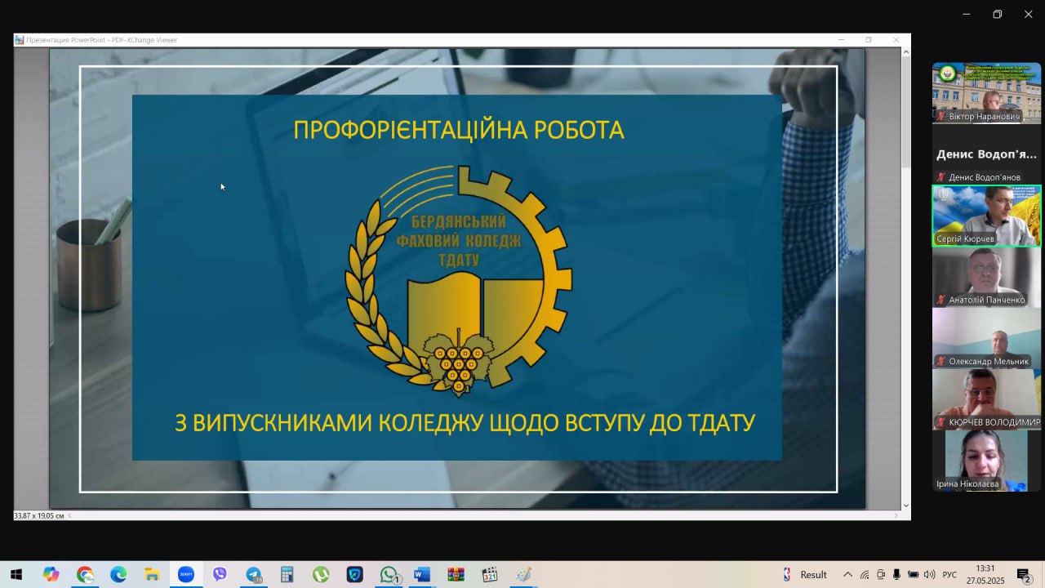This screenshot has width=1045, height=588.
Task: Select КЮРЧЕВ ВОЛОДИМИР's video tile
Action: pos(986,399)
